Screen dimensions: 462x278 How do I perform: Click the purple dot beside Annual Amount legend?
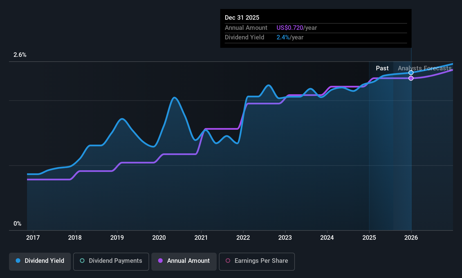pos(160,261)
